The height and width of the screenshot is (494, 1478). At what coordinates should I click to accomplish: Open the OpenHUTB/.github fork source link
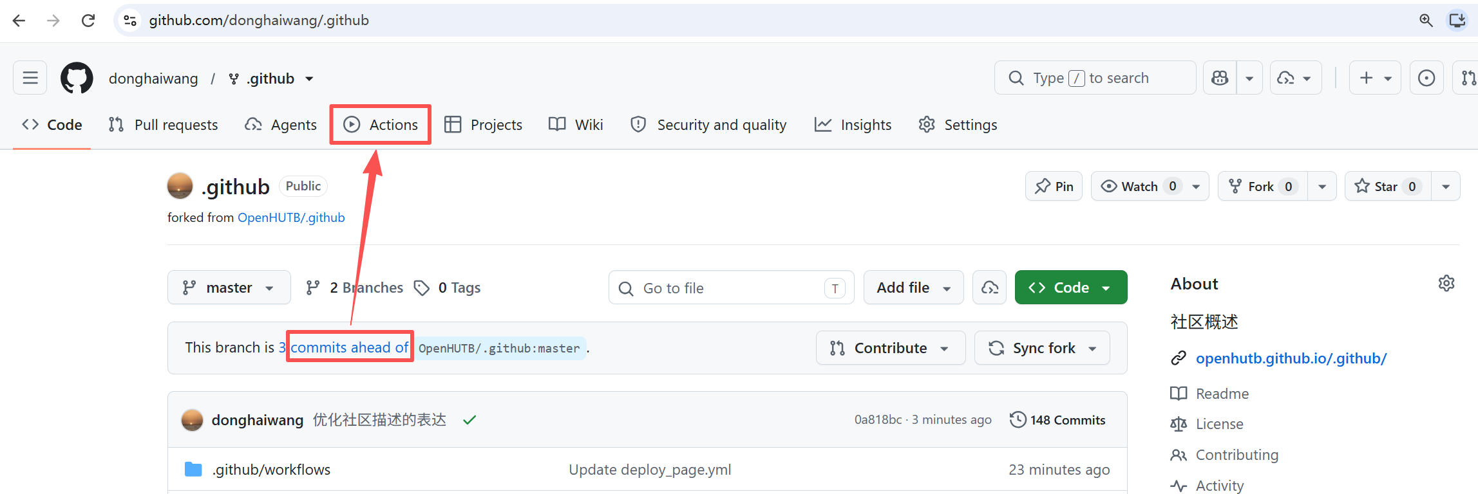pos(291,217)
